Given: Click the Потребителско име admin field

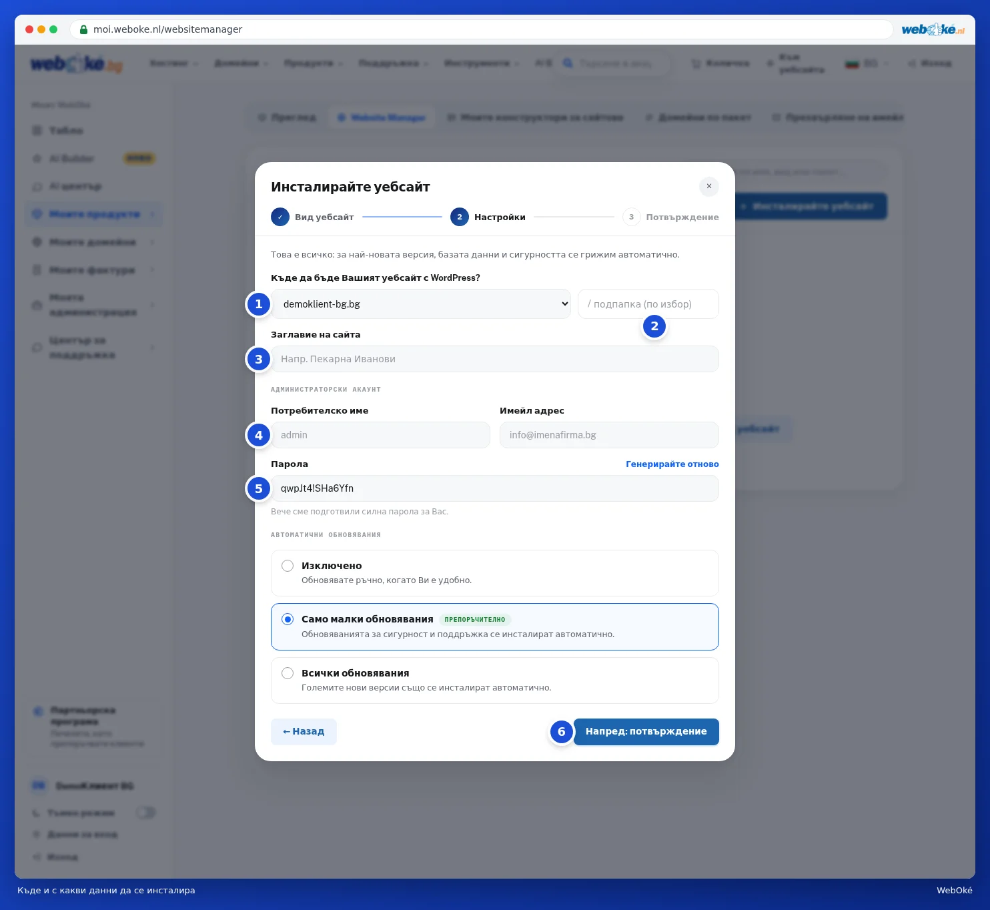Looking at the screenshot, I should [x=380, y=435].
